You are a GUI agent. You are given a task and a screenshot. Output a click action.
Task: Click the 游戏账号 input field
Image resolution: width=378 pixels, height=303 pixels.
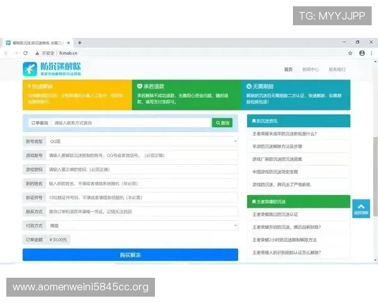142,155
